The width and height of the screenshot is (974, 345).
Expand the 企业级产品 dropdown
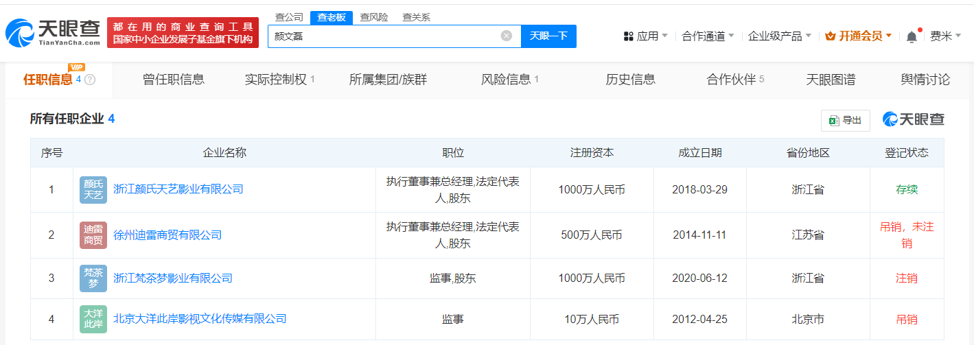click(779, 36)
